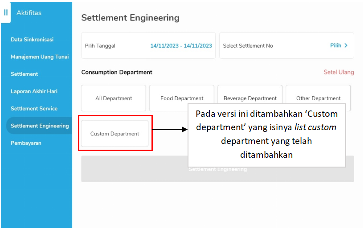
Task: Click the Custom department annotation text box
Action: click(266, 135)
